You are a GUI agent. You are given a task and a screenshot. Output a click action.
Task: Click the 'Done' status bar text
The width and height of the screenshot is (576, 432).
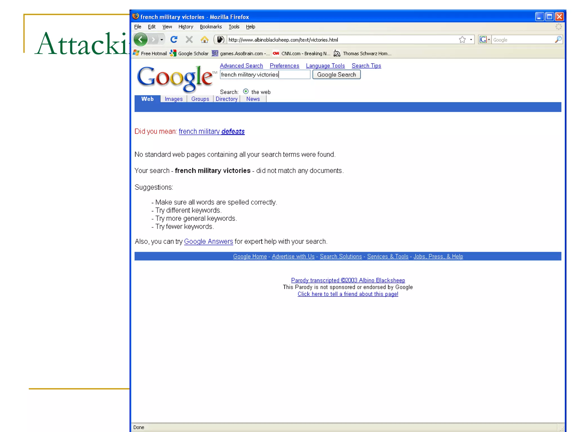(x=139, y=427)
